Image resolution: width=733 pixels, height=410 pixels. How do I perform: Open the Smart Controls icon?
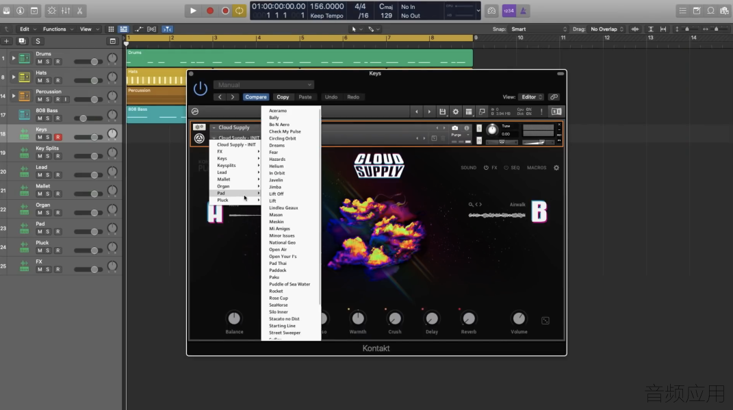(52, 11)
